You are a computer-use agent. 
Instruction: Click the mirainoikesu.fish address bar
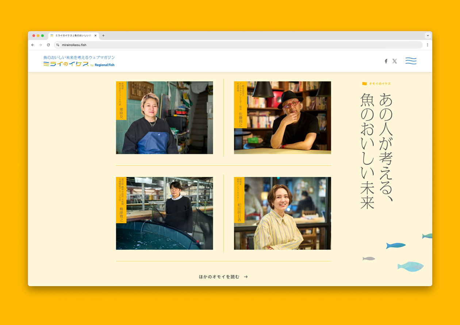click(x=219, y=45)
